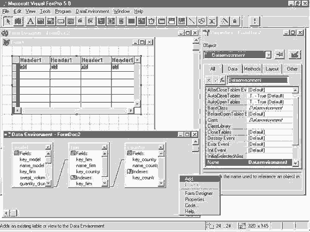Select the Label control tool
310x232 pixels.
click(x=30, y=21)
